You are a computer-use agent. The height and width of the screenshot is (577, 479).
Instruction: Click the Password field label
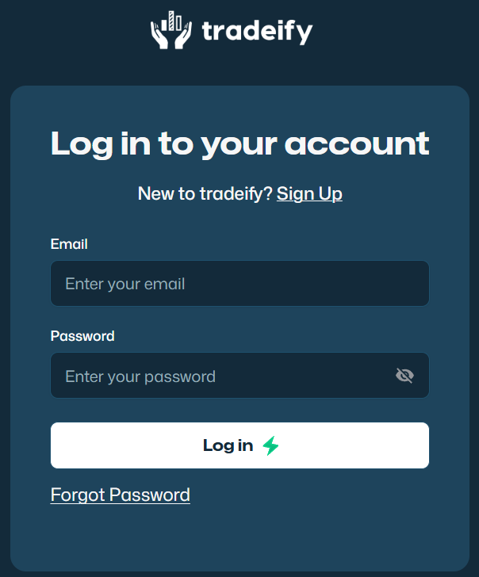pyautogui.click(x=82, y=336)
